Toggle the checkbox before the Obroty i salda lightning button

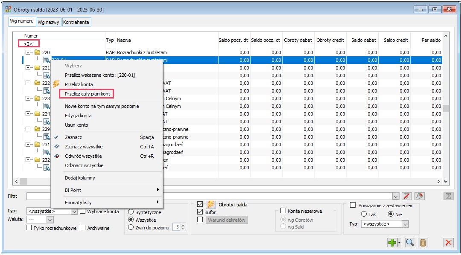(x=200, y=204)
